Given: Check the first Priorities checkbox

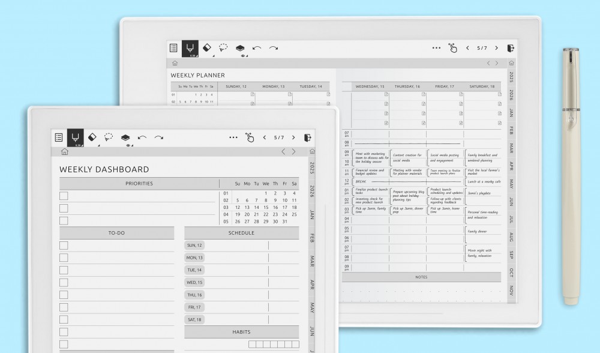Looking at the screenshot, I should 63,195.
